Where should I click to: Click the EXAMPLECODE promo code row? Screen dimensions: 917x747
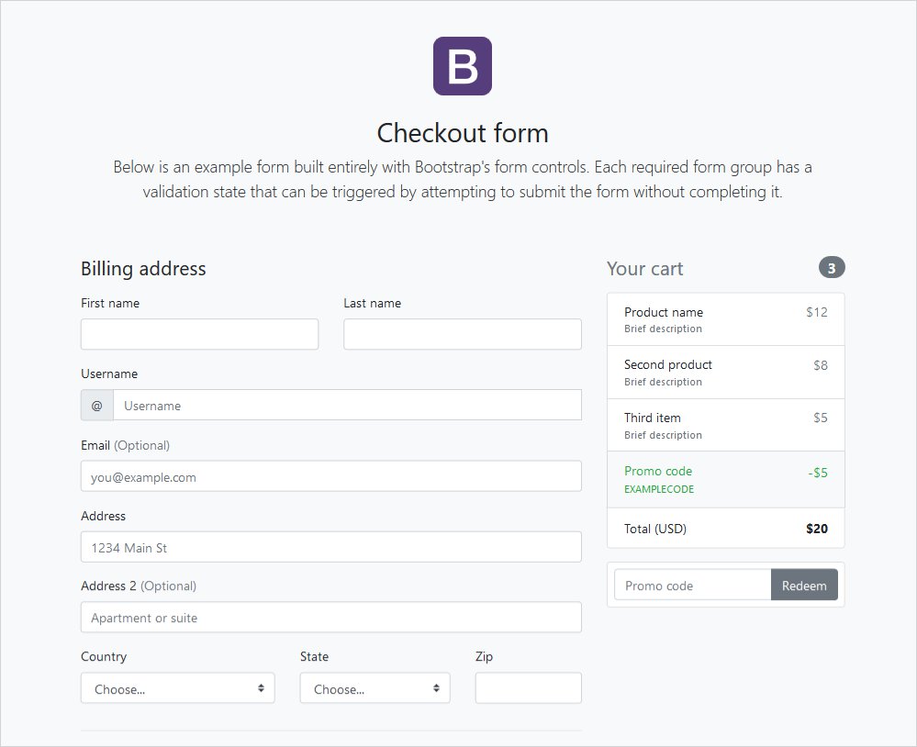coord(725,479)
